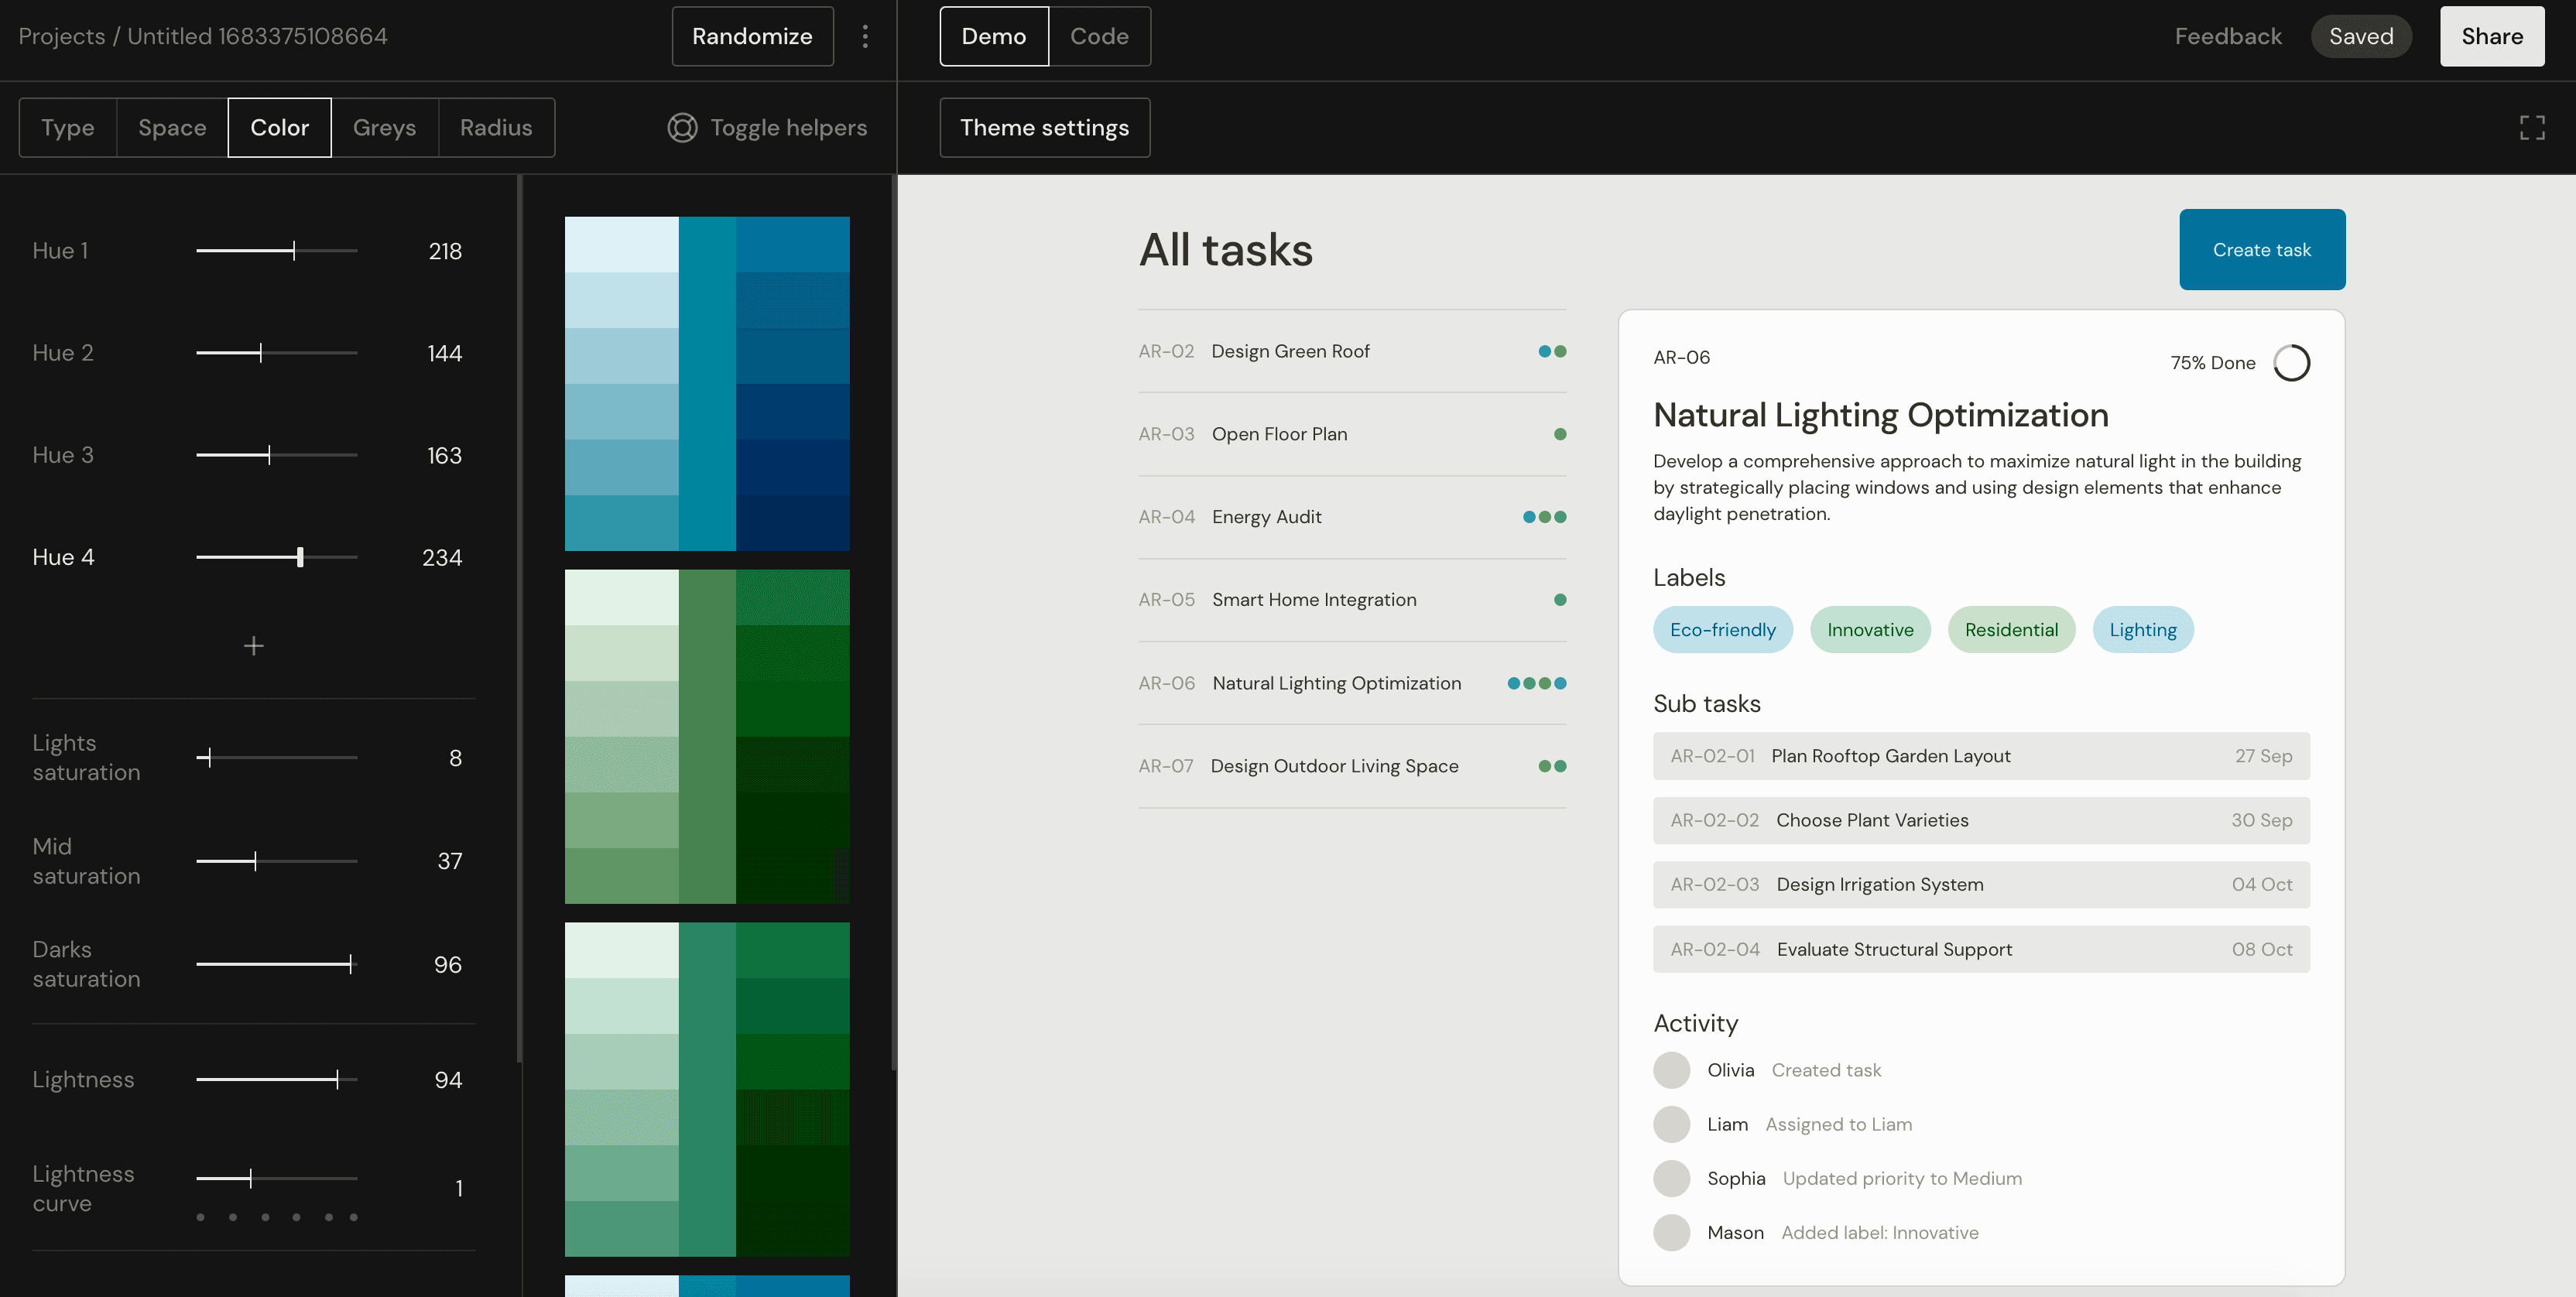
Task: Open subtask Design Irrigation System
Action: [x=1981, y=885]
